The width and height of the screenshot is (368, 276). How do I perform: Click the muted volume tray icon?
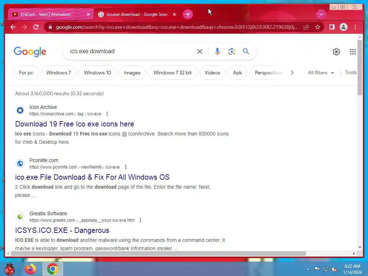(334, 269)
